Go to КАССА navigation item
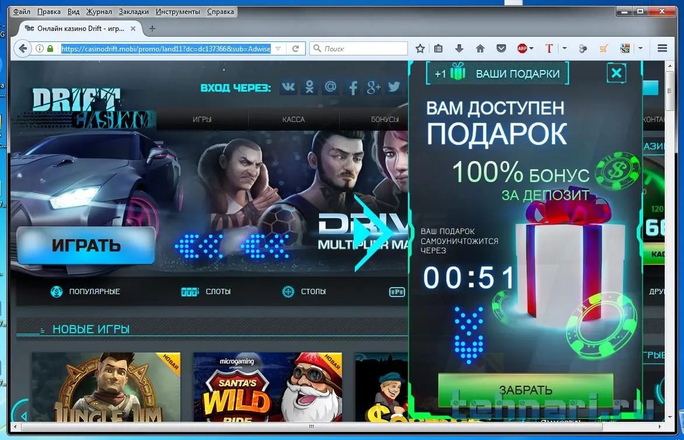 point(294,119)
